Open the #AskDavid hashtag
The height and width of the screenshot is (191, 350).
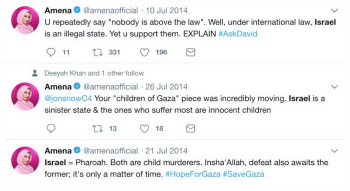point(238,34)
